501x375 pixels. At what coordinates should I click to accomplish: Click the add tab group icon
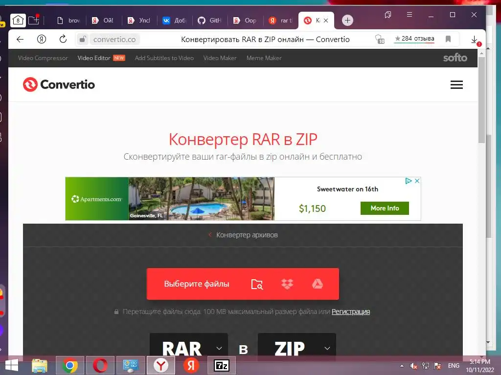click(34, 20)
